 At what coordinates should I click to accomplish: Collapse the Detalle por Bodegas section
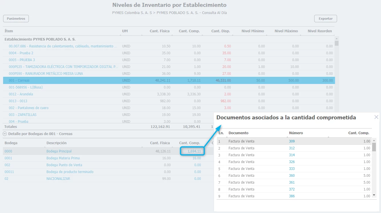[5, 134]
